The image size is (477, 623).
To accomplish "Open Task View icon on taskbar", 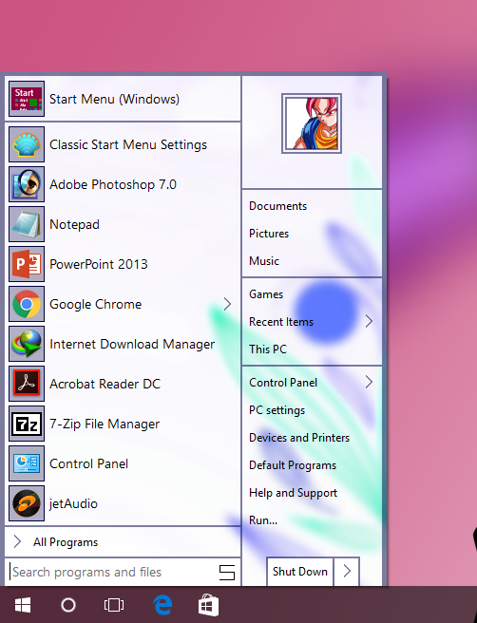I will click(114, 605).
